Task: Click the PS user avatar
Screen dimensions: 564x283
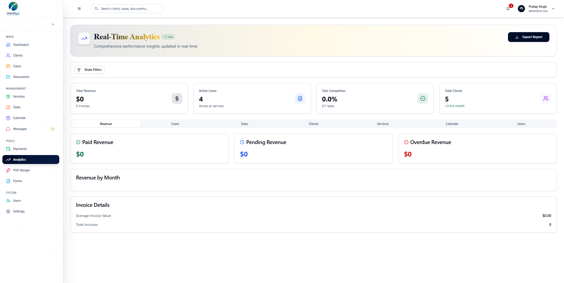Action: click(x=521, y=9)
